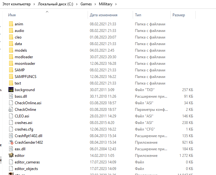Click the SAMPFUNCS folder icon
216x175 pixels.
click(x=11, y=77)
